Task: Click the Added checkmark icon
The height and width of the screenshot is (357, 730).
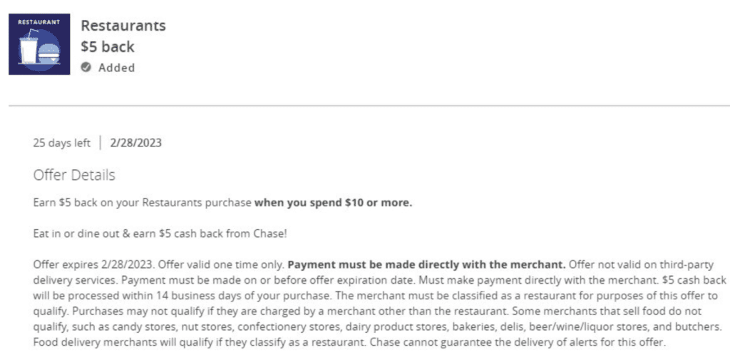Action: click(86, 68)
